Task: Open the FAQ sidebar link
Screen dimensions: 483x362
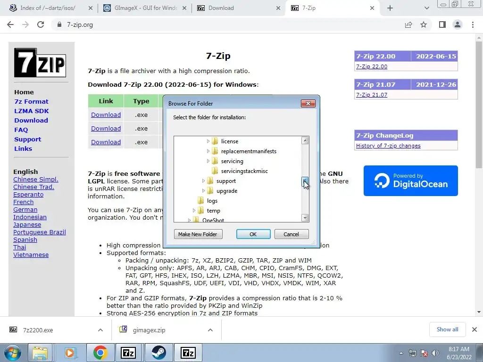Action: [x=21, y=130]
